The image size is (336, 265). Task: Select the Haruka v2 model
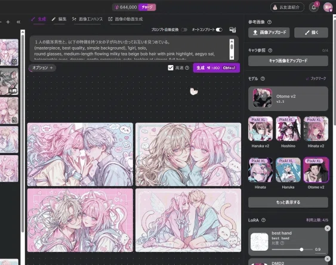260,129
